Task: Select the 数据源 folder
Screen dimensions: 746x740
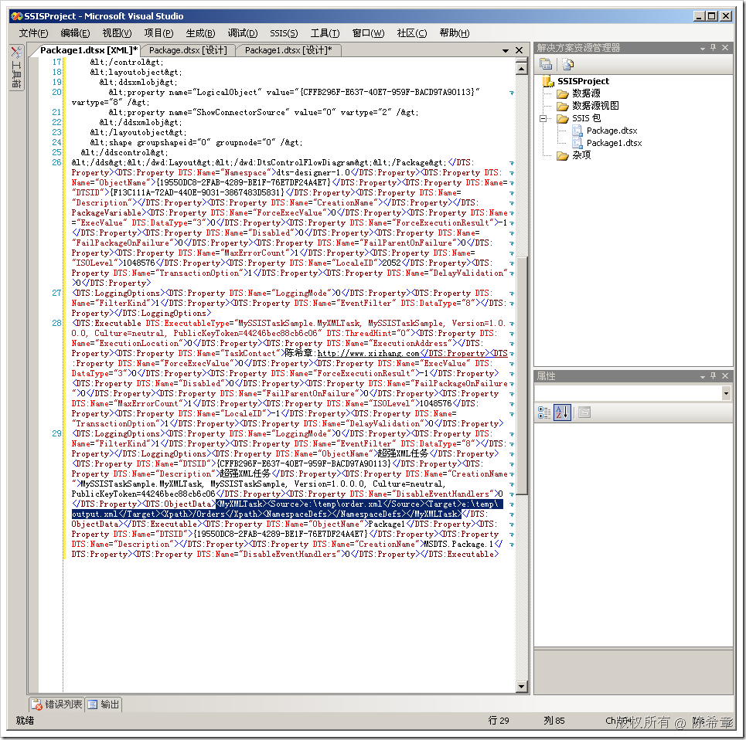Action: point(586,93)
